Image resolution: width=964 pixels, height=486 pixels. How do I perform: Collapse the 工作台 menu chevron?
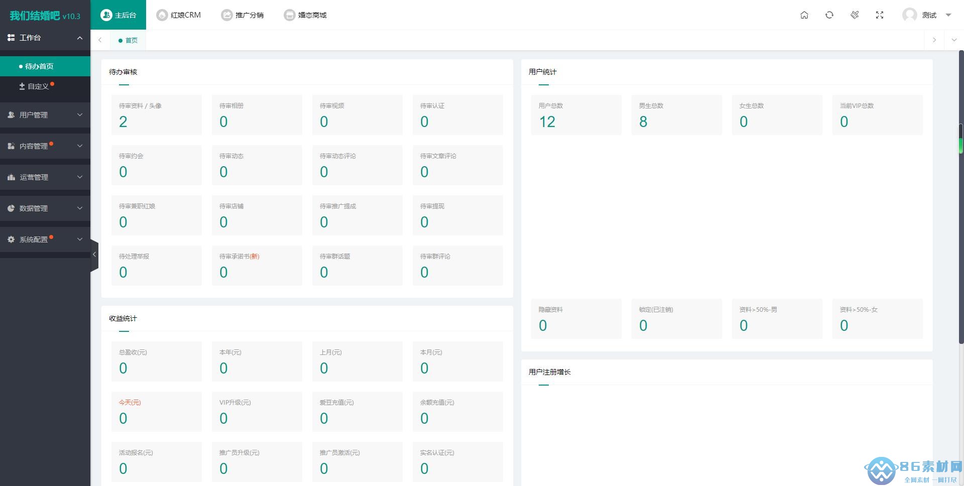click(x=80, y=38)
